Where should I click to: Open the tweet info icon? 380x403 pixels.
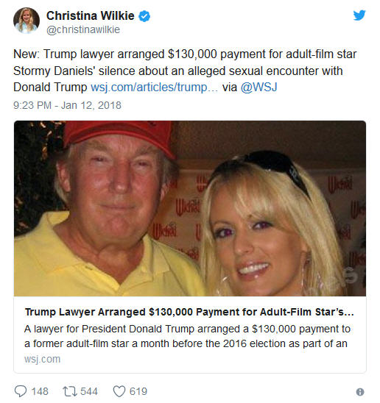pos(360,392)
